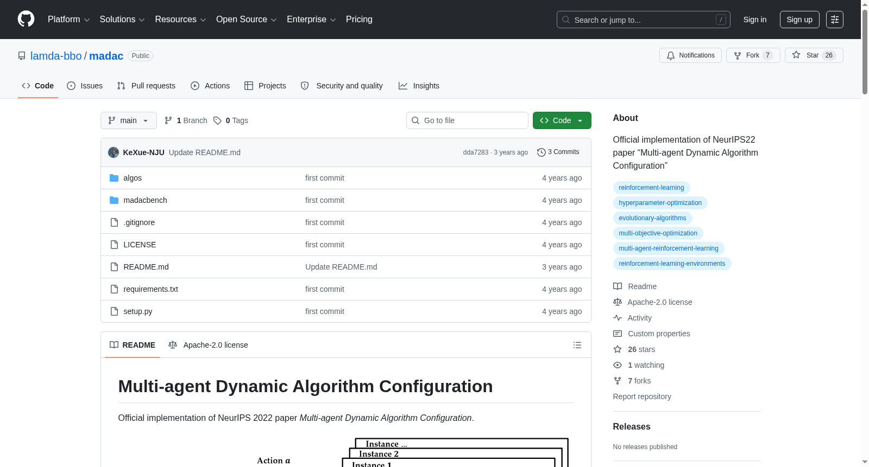Open the Pricing page
The image size is (869, 467).
point(359,20)
